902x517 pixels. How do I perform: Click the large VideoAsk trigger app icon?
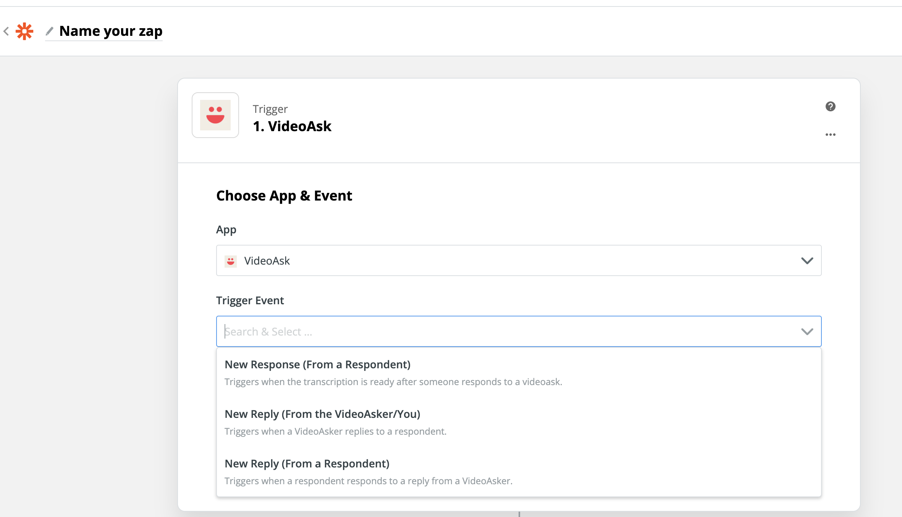coord(215,115)
